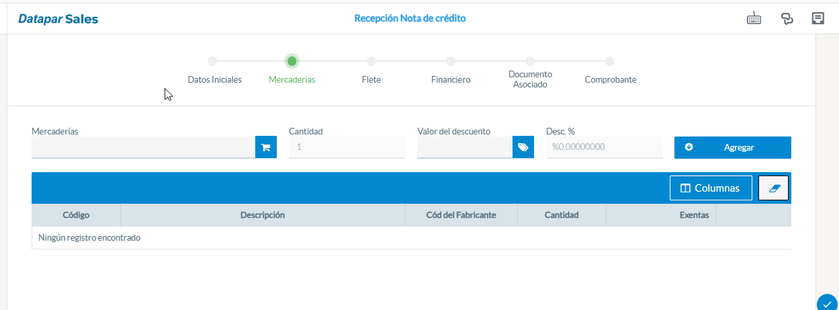Click the Exentas column header
The image size is (839, 310).
pyautogui.click(x=661, y=215)
